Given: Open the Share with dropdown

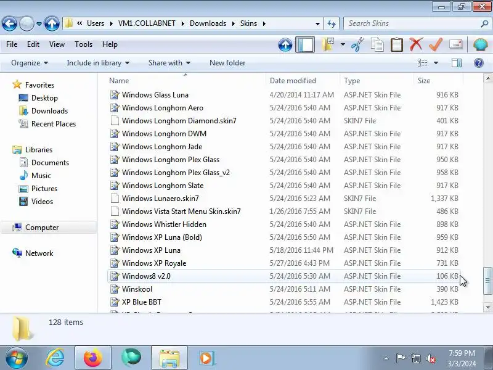Looking at the screenshot, I should pyautogui.click(x=169, y=63).
